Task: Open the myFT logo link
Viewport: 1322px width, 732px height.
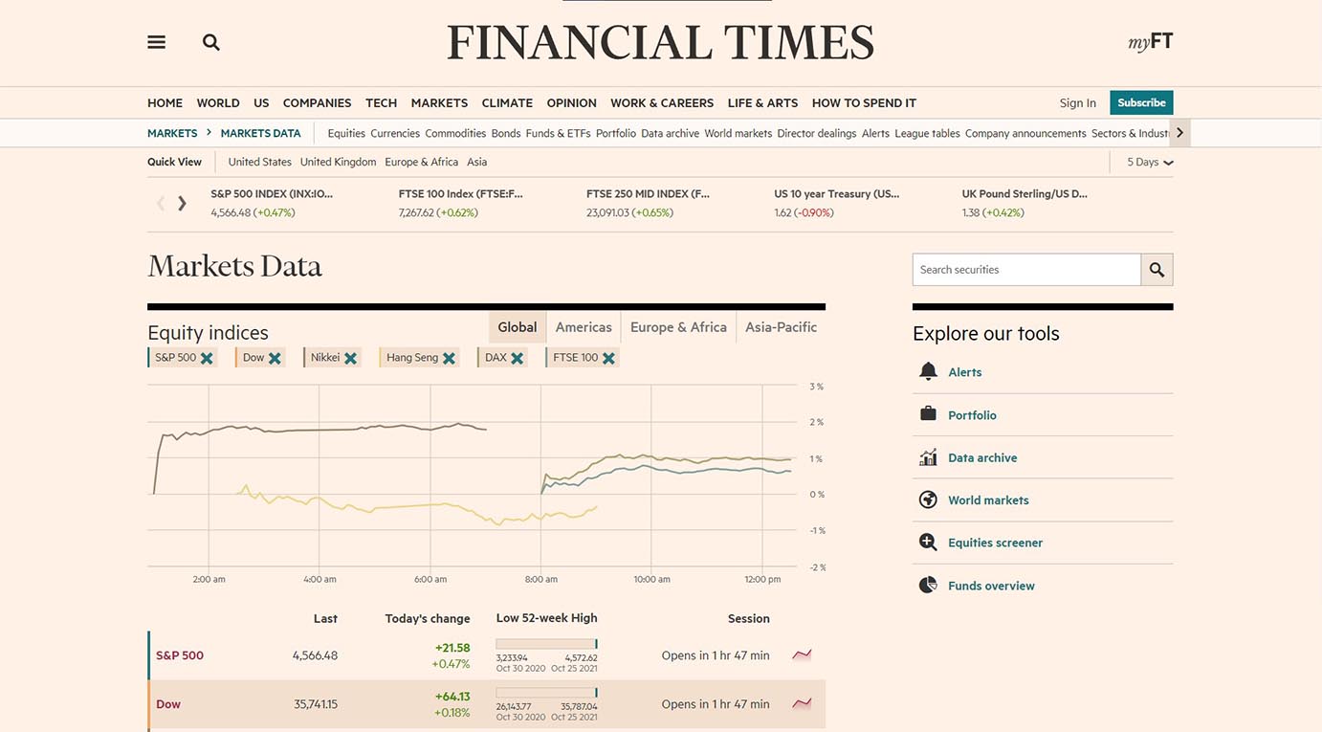Action: click(x=1150, y=41)
